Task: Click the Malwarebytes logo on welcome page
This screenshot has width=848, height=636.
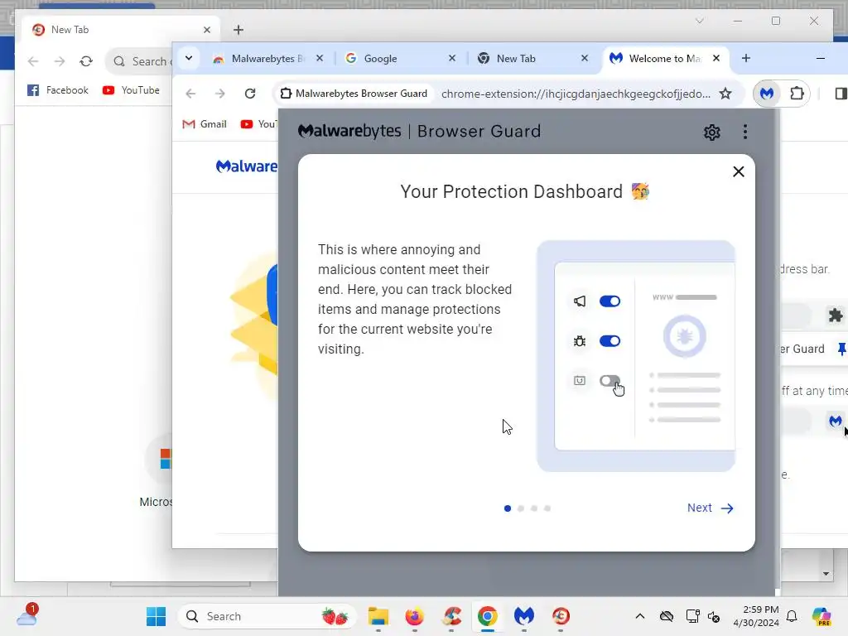Action: (x=246, y=166)
